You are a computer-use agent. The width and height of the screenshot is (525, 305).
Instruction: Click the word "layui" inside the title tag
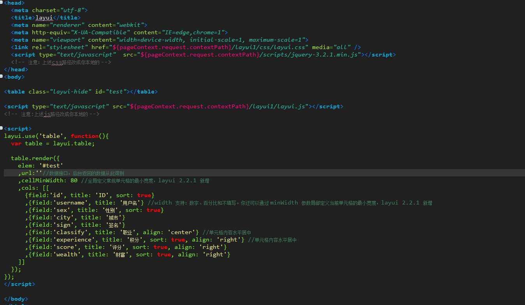coord(44,18)
